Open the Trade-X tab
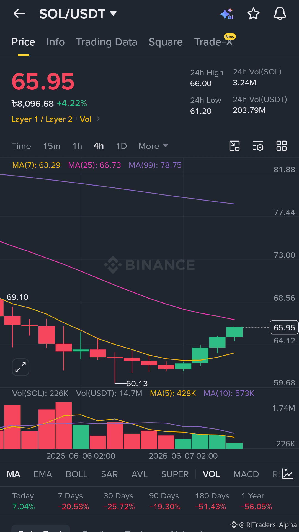This screenshot has width=299, height=532. [213, 42]
